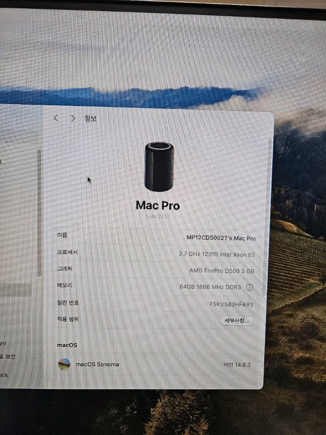Click the Mac Pro cylinder image
The height and width of the screenshot is (435, 326).
[160, 167]
